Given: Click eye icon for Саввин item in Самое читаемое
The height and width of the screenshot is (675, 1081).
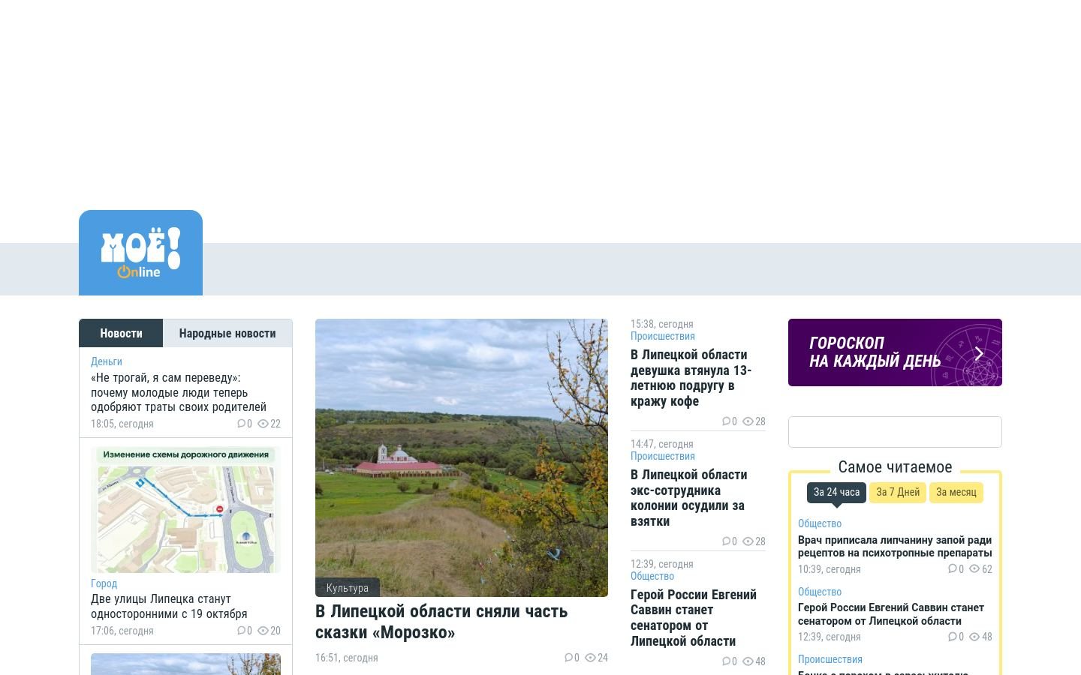Looking at the screenshot, I should pos(974,637).
